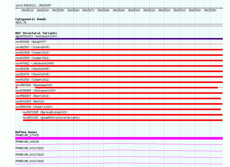Open nsv602908 (Cooper2011) variant label
The width and height of the screenshot is (230, 167).
click(x=33, y=52)
